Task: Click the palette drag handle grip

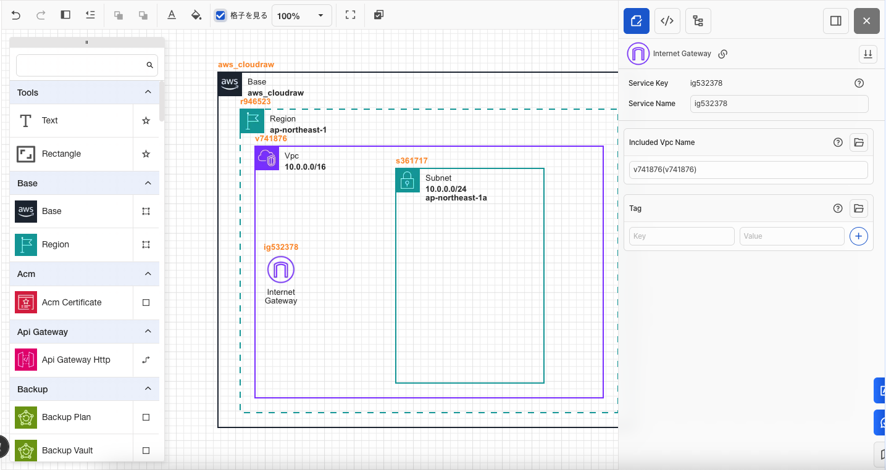Action: 86,43
